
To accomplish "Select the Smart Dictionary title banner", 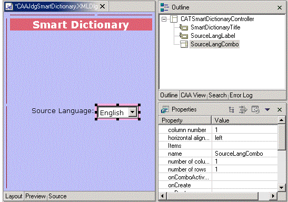I will click(x=81, y=24).
